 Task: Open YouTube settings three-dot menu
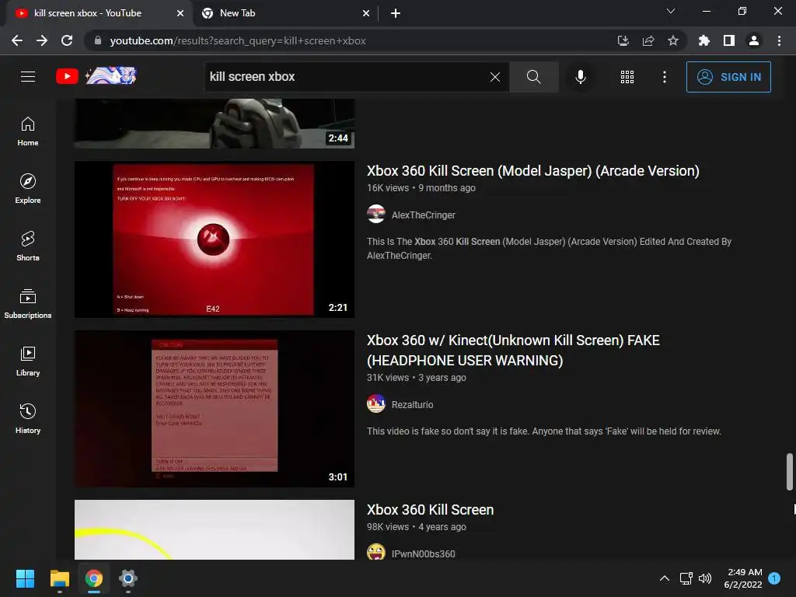tap(664, 77)
